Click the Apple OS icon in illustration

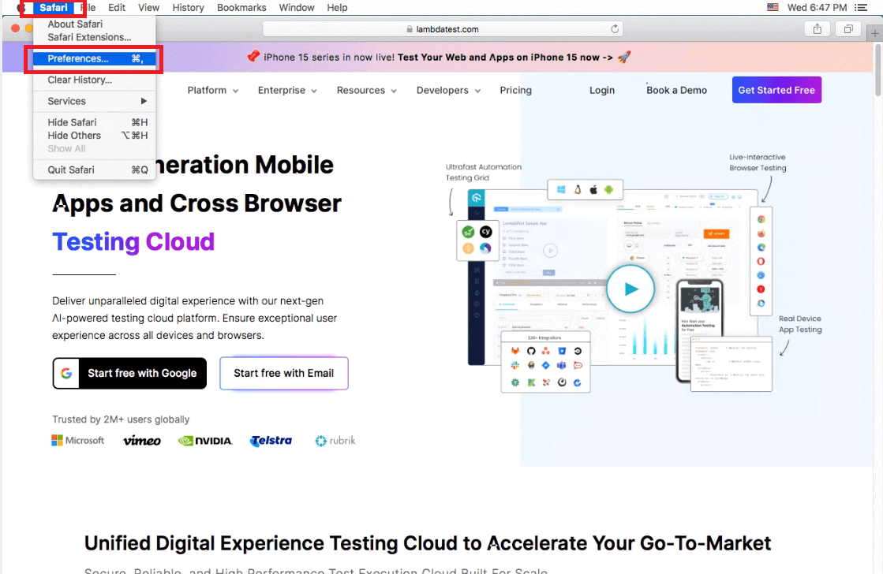click(x=593, y=190)
